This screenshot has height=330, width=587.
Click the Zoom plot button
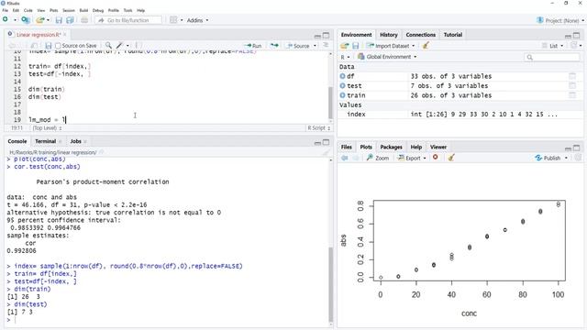[378, 158]
